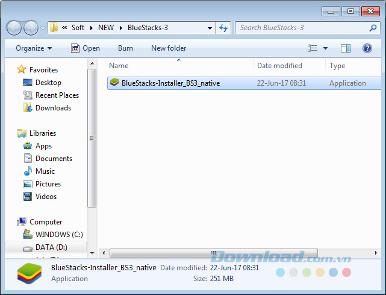
Task: Open recent pages dropdown beside Forward arrow
Action: click(43, 28)
